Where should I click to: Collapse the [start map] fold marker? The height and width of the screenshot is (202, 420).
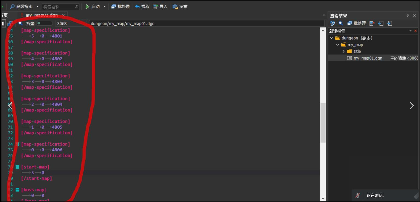click(x=17, y=167)
